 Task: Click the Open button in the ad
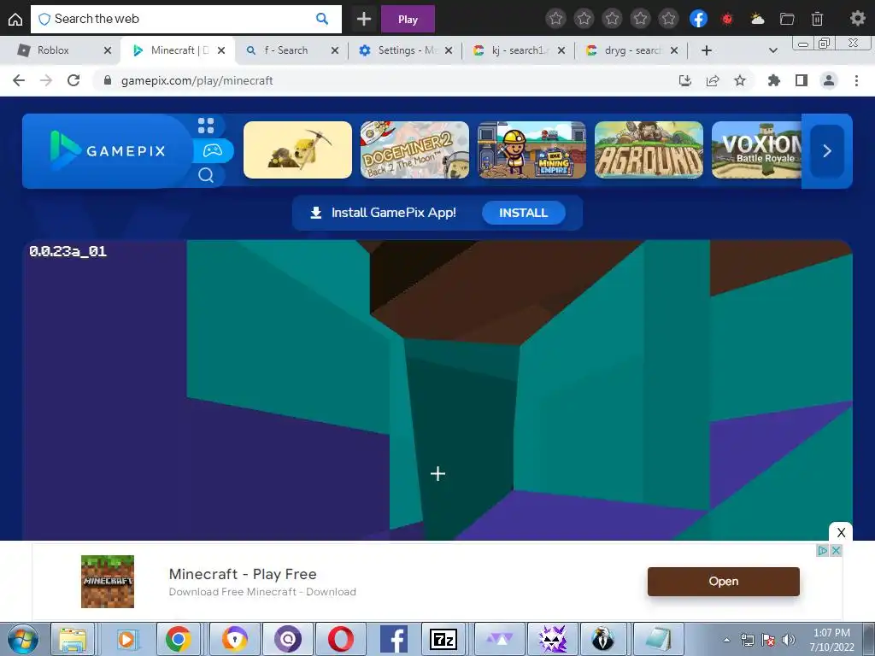pos(723,581)
